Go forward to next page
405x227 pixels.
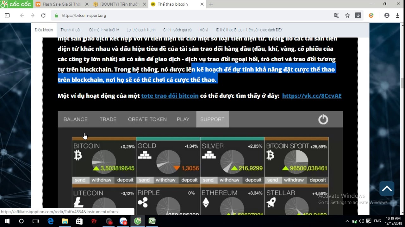[33, 15]
